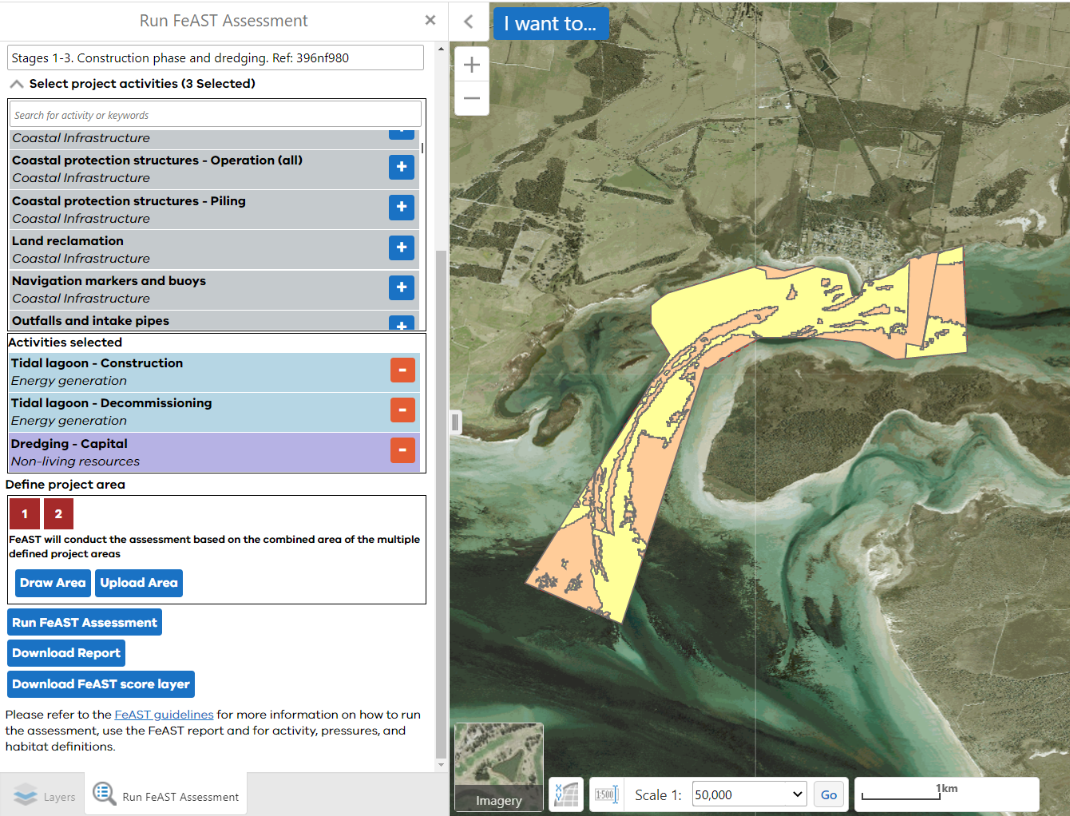Download the assessment report
Image resolution: width=1070 pixels, height=816 pixels.
[66, 653]
